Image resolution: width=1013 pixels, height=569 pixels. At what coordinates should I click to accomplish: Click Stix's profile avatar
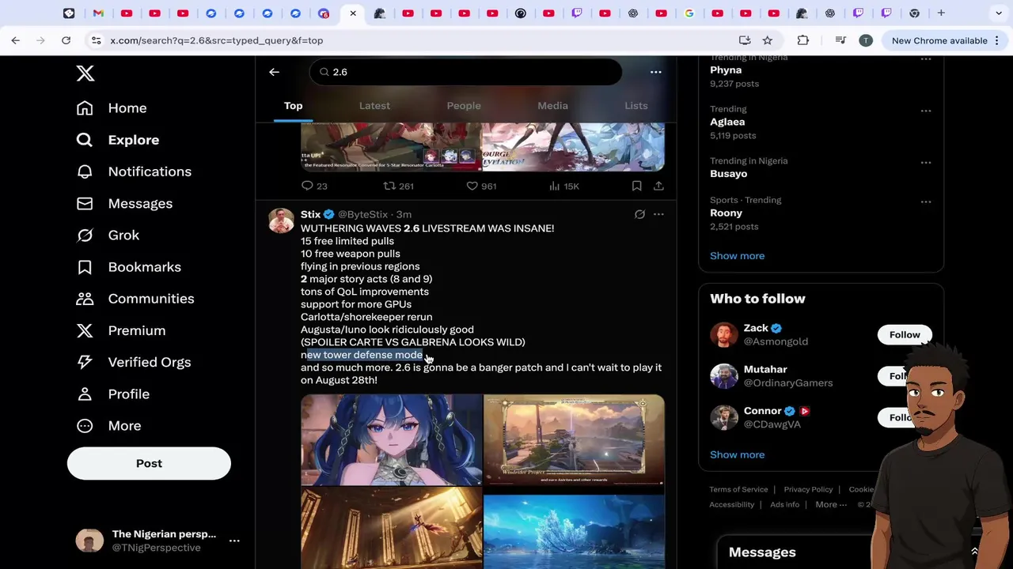281,220
